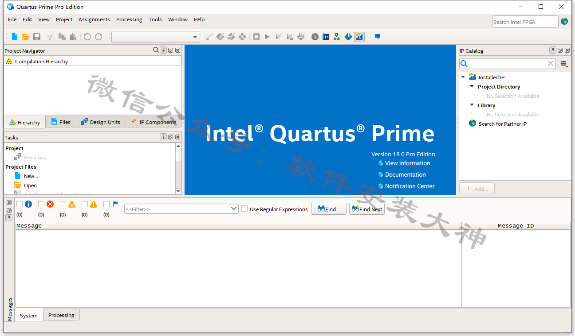The height and width of the screenshot is (336, 575).
Task: Click the Start Compilation play icon
Action: pos(267,37)
